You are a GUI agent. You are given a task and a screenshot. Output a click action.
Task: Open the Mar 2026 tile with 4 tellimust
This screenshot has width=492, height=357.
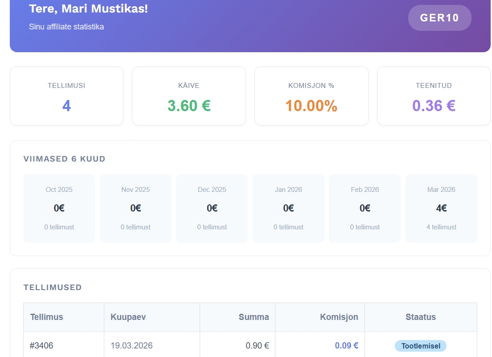pyautogui.click(x=441, y=208)
